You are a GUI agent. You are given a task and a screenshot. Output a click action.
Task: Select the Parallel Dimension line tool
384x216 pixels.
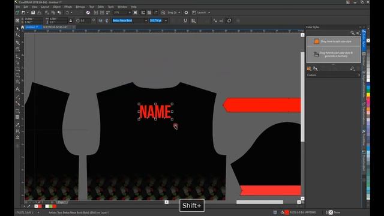click(17, 97)
